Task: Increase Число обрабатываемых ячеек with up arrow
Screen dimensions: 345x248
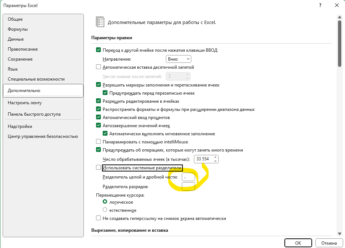Action: (215, 157)
